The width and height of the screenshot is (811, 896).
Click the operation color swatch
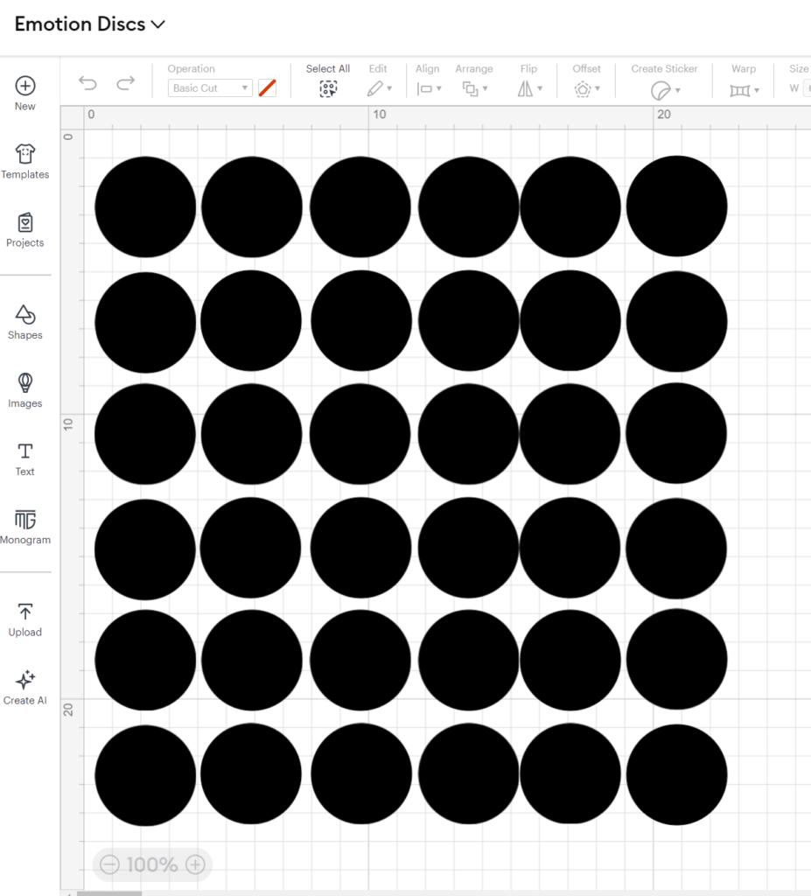click(268, 88)
